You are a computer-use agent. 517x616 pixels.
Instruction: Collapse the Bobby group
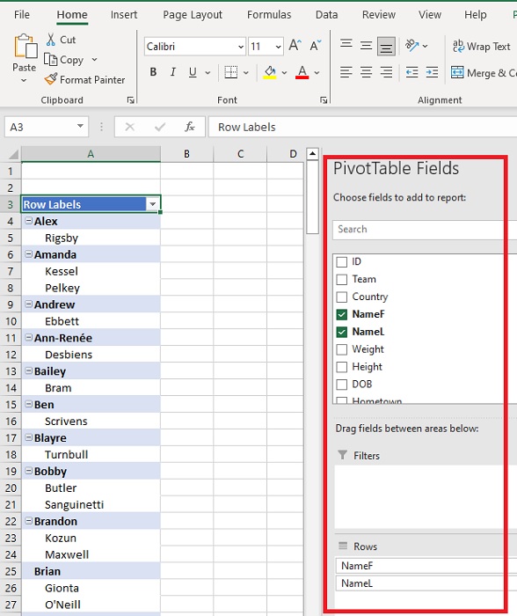tap(29, 471)
